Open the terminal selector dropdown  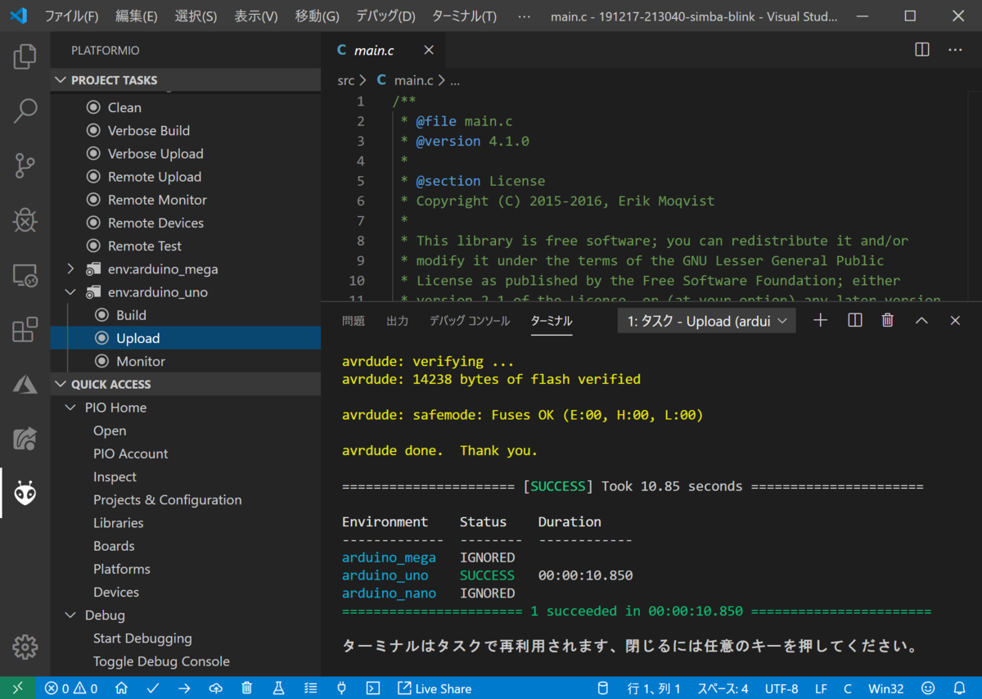coord(706,321)
